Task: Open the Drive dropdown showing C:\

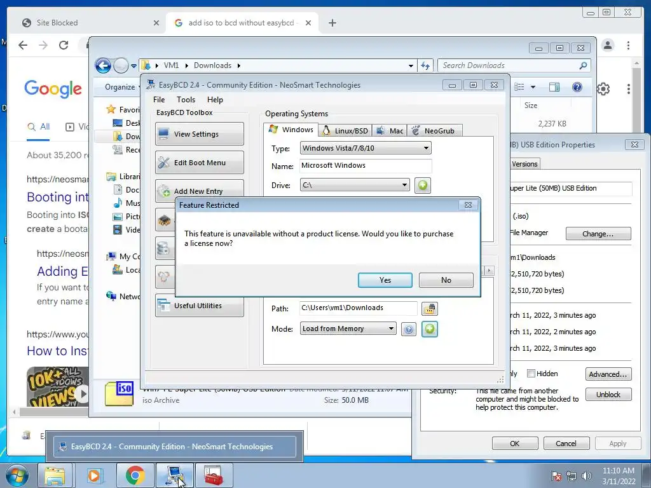Action: pyautogui.click(x=355, y=185)
